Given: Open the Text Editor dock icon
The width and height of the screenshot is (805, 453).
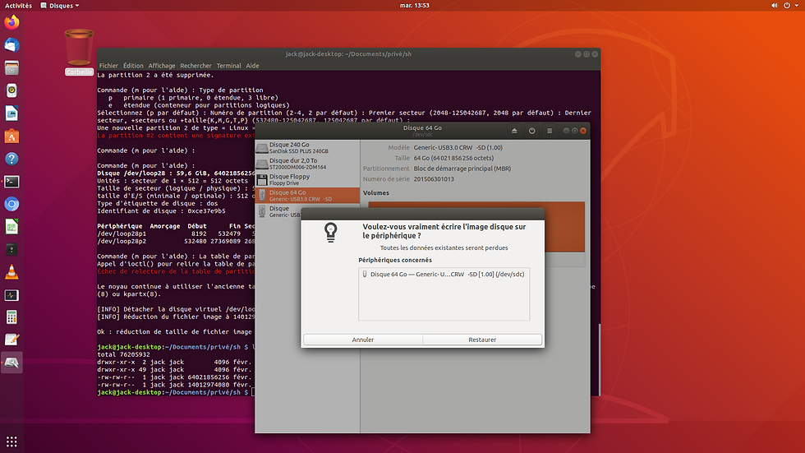Looking at the screenshot, I should pyautogui.click(x=11, y=340).
